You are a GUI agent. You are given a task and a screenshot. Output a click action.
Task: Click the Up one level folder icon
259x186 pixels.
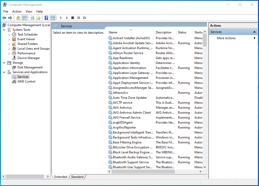18,18
